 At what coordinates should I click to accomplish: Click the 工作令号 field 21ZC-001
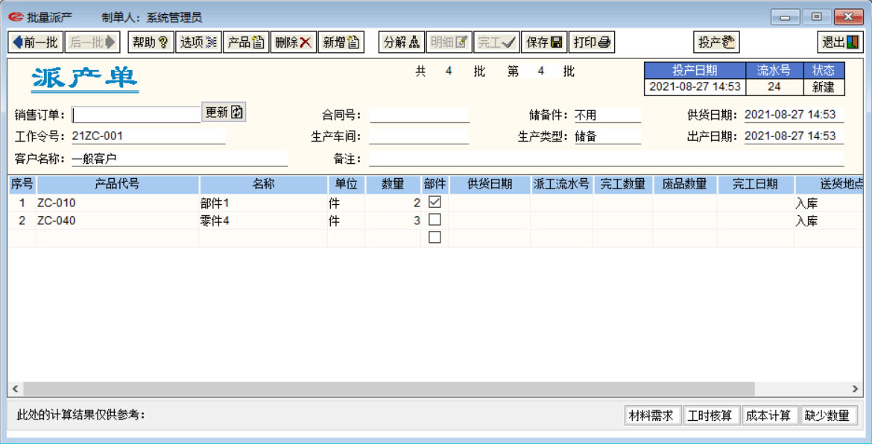(x=148, y=136)
